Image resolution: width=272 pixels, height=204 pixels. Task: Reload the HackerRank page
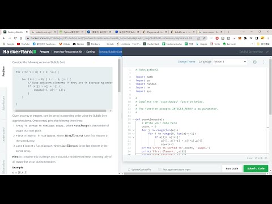point(15,38)
